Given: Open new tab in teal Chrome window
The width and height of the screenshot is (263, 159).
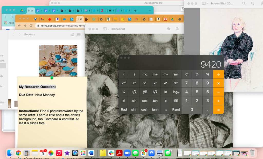Looking at the screenshot, I should (x=135, y=11).
